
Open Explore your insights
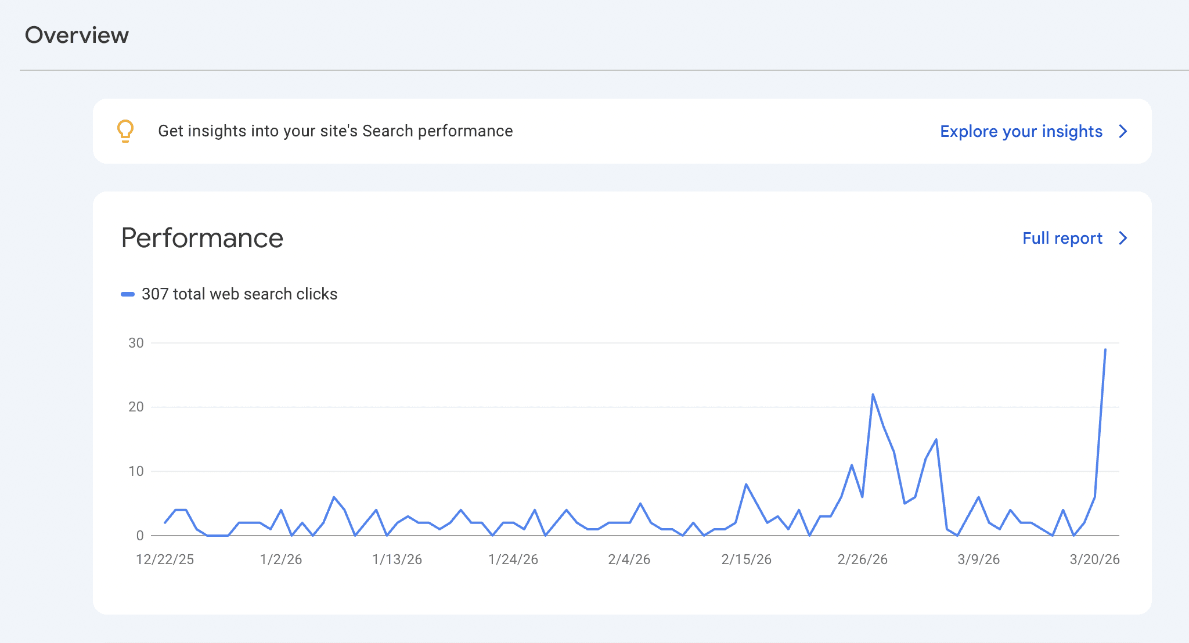(x=1021, y=131)
